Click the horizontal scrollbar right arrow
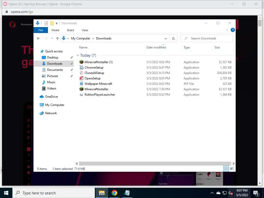The image size is (264, 198). click(x=233, y=163)
